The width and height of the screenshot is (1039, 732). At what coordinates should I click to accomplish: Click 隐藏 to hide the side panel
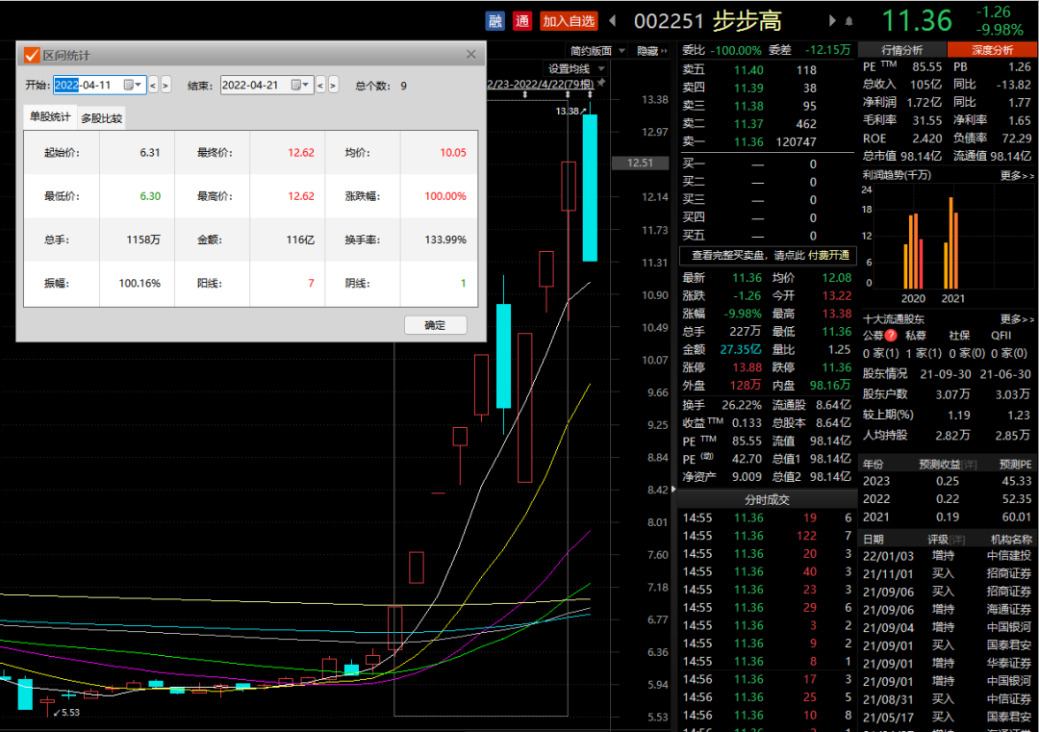[652, 51]
